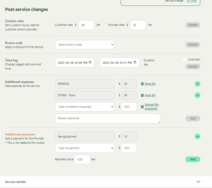Open options menu for Fee adjustment payment
The width and height of the screenshot is (212, 188).
[x=197, y=137]
